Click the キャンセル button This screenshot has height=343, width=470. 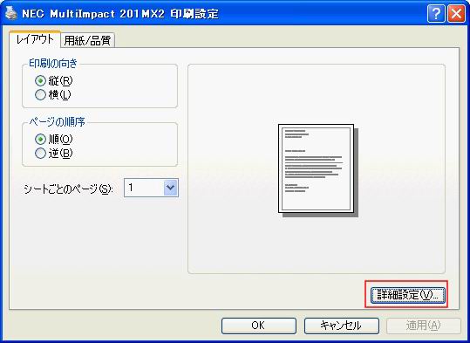tap(342, 326)
